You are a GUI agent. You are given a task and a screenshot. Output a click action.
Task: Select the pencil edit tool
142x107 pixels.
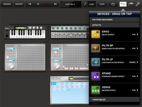coord(85,4)
